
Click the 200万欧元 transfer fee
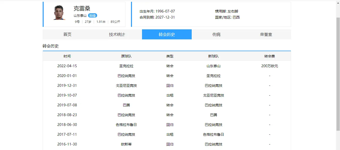click(x=269, y=66)
